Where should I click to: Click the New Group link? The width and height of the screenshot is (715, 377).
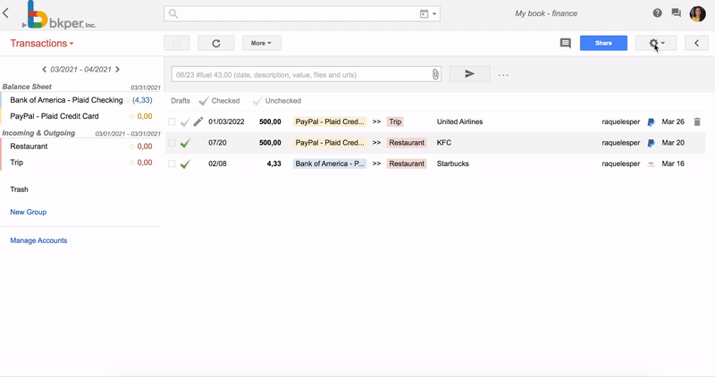(x=29, y=212)
